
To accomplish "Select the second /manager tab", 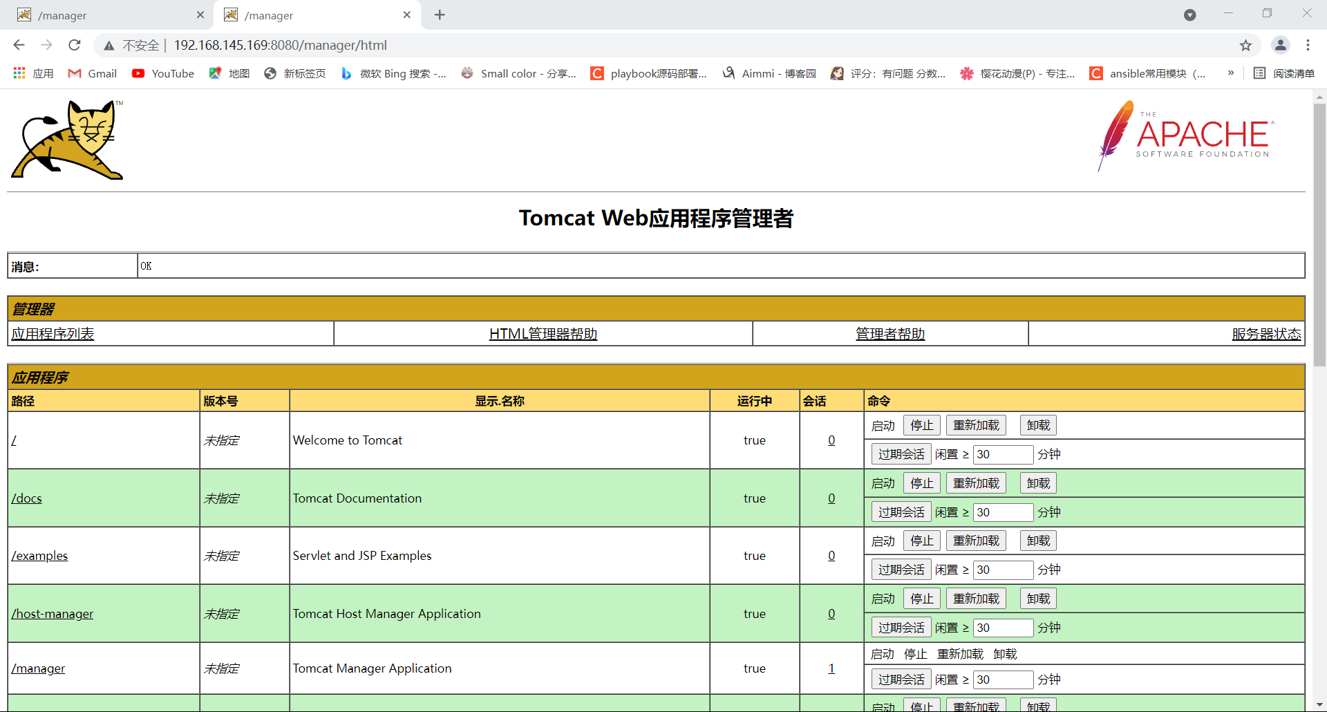I will tap(317, 15).
